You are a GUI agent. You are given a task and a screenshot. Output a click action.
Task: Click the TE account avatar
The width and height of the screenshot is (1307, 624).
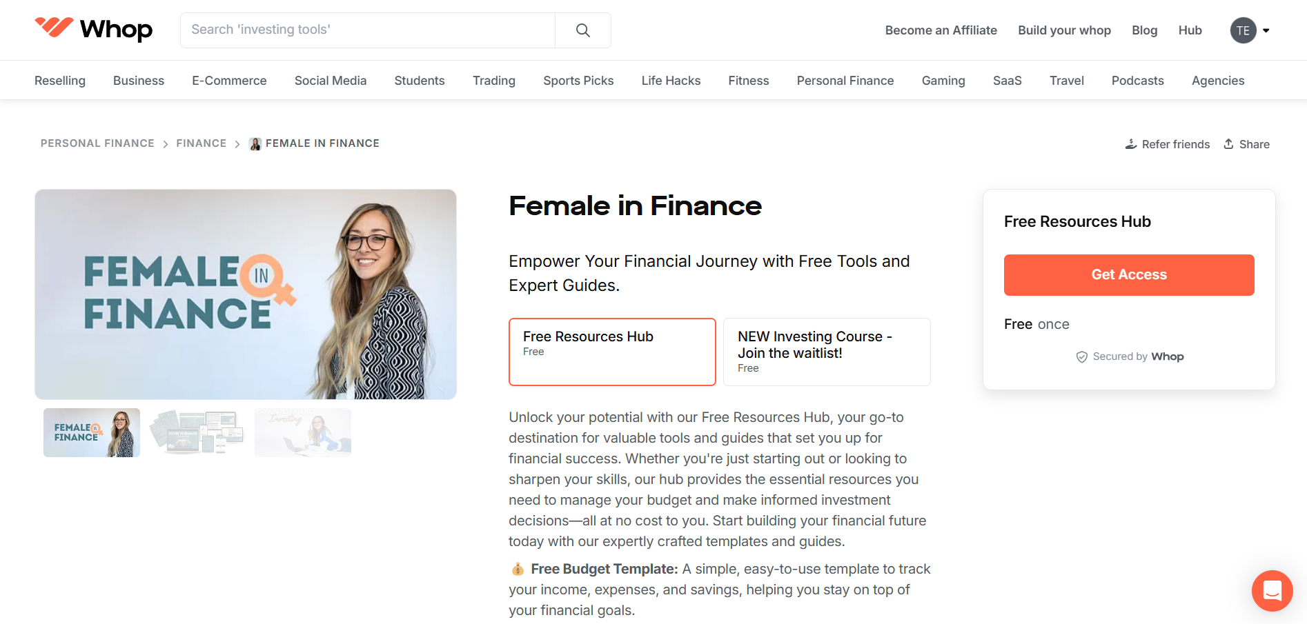pos(1242,30)
